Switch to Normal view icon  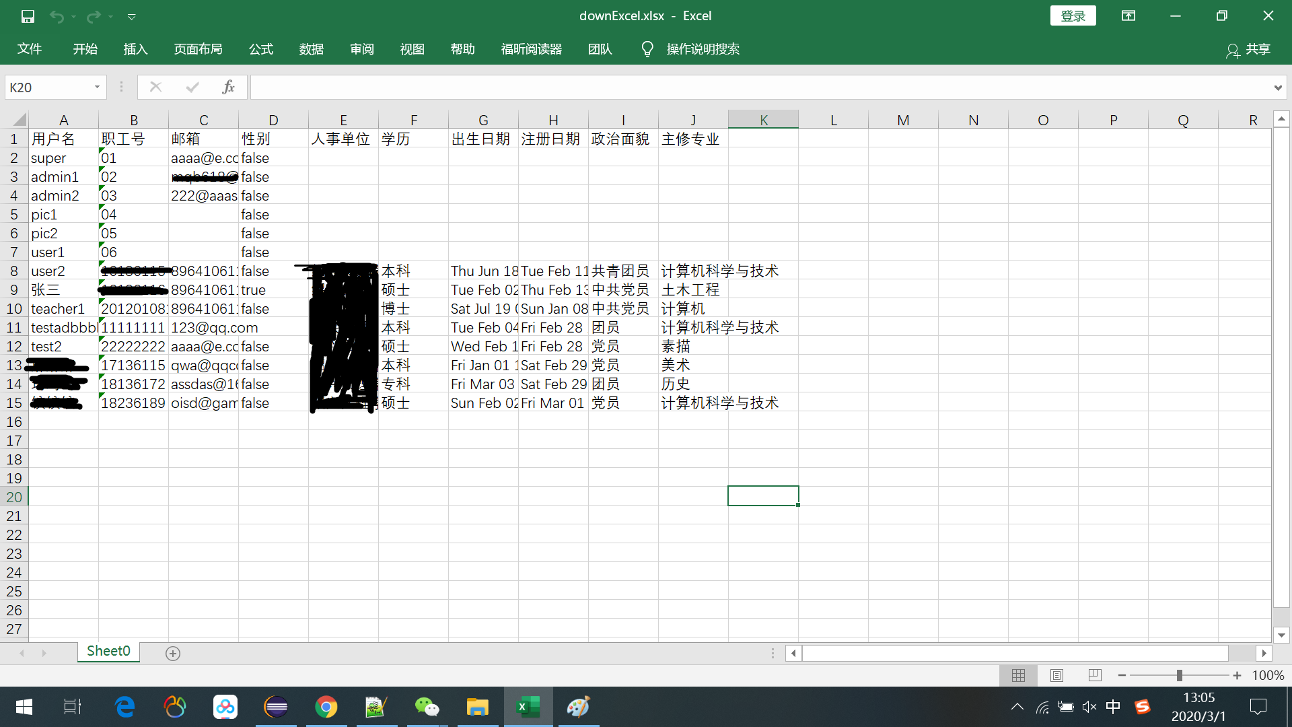coord(1018,675)
